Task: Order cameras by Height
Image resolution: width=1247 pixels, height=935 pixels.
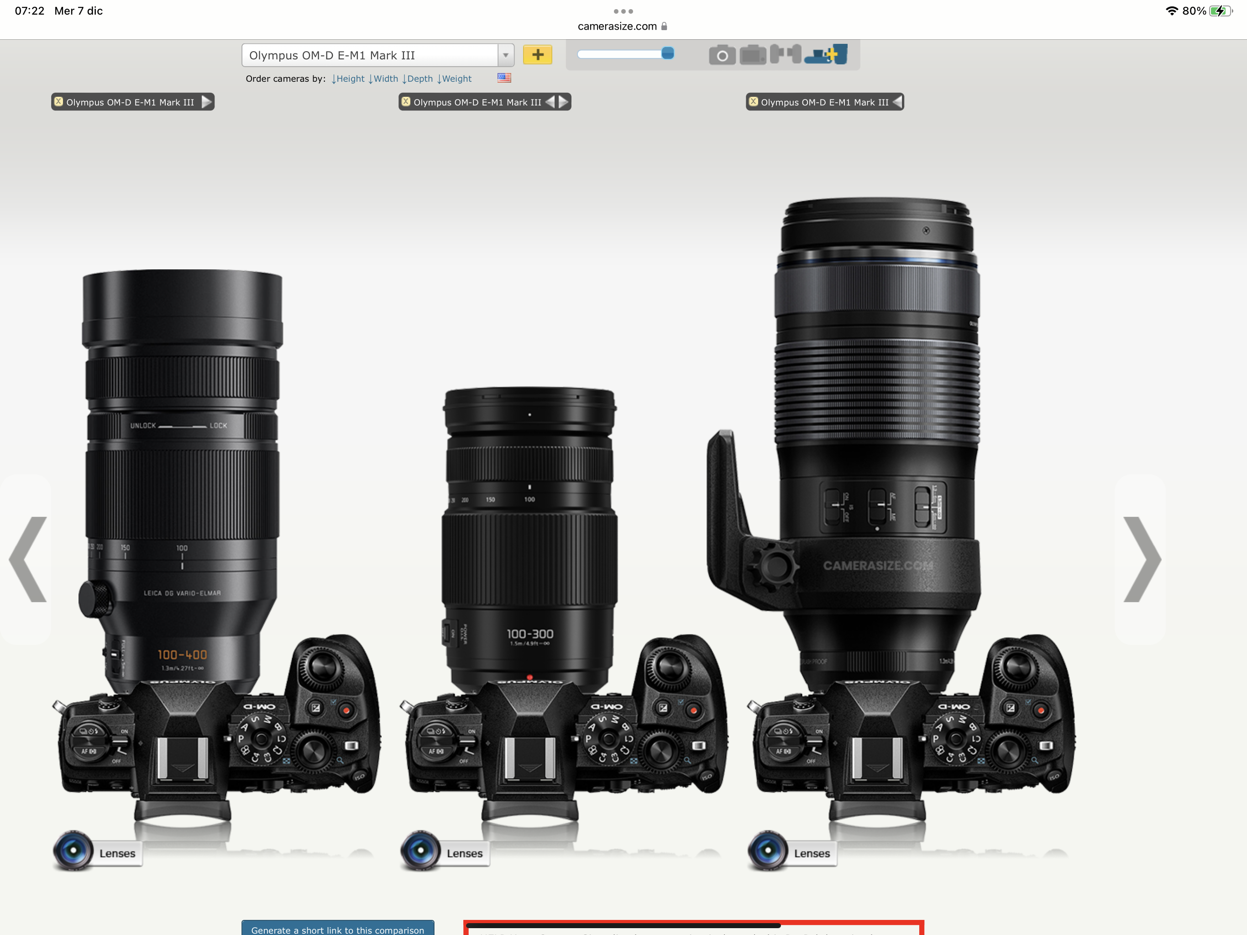Action: pos(348,79)
